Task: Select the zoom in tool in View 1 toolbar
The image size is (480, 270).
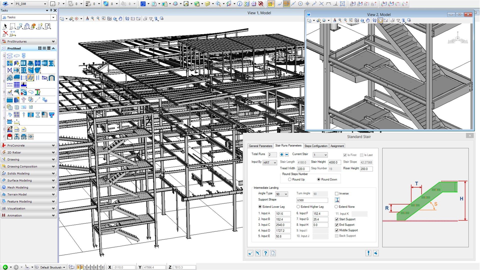Action: pyautogui.click(x=93, y=18)
